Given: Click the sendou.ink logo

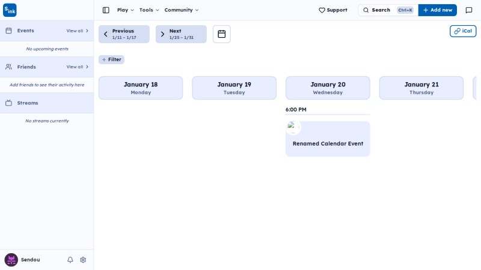Looking at the screenshot, I should pyautogui.click(x=10, y=10).
